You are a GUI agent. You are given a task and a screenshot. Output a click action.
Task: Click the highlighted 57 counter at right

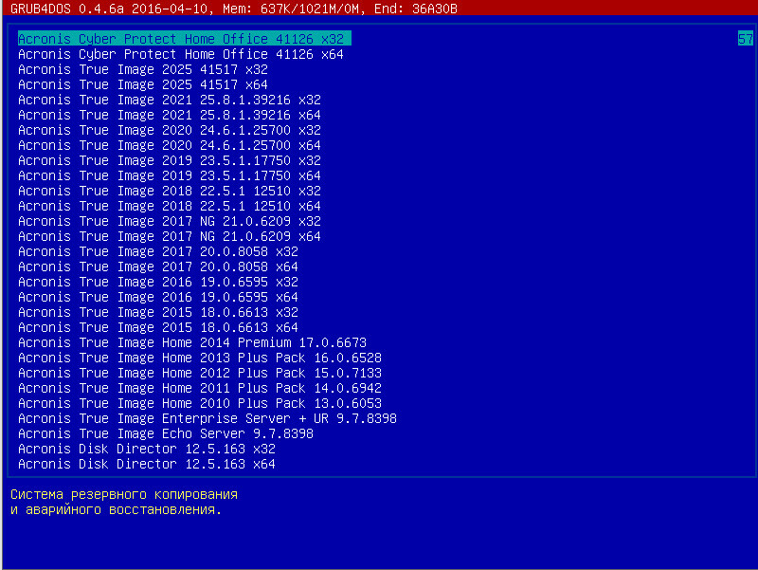pyautogui.click(x=746, y=39)
